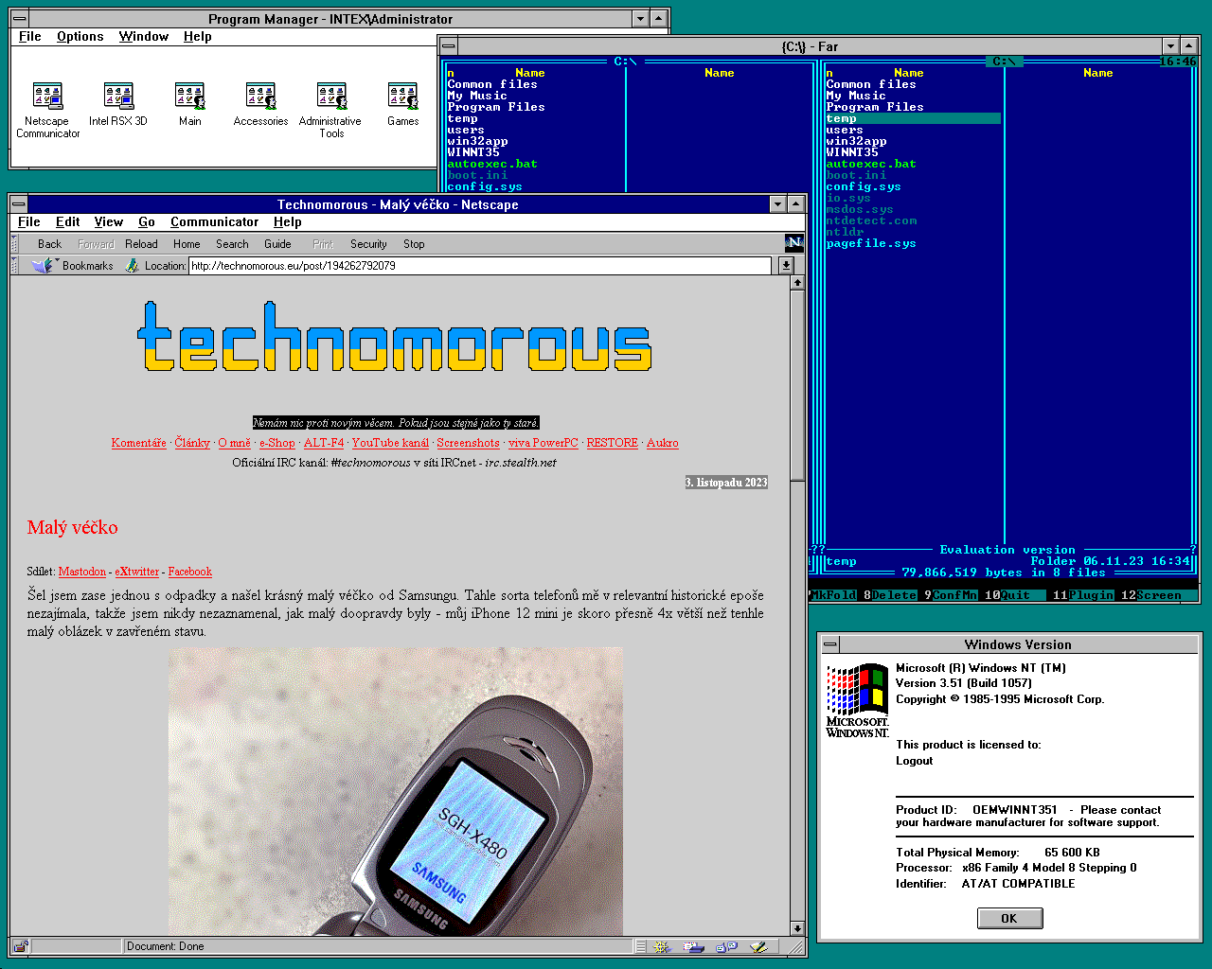
Task: Open the Communicator menu in Netscape
Action: coord(214,222)
